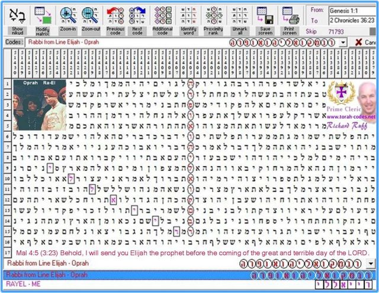Viewport: 379px width, 293px height.
Task: Click the Next code label button
Action: [x=137, y=31]
